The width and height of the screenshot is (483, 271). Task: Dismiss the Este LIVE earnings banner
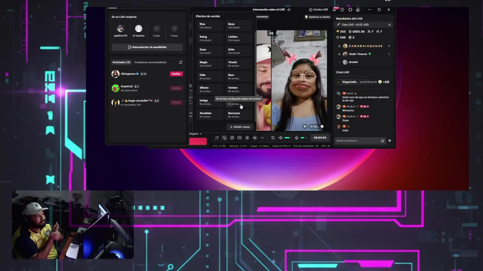pos(389,25)
